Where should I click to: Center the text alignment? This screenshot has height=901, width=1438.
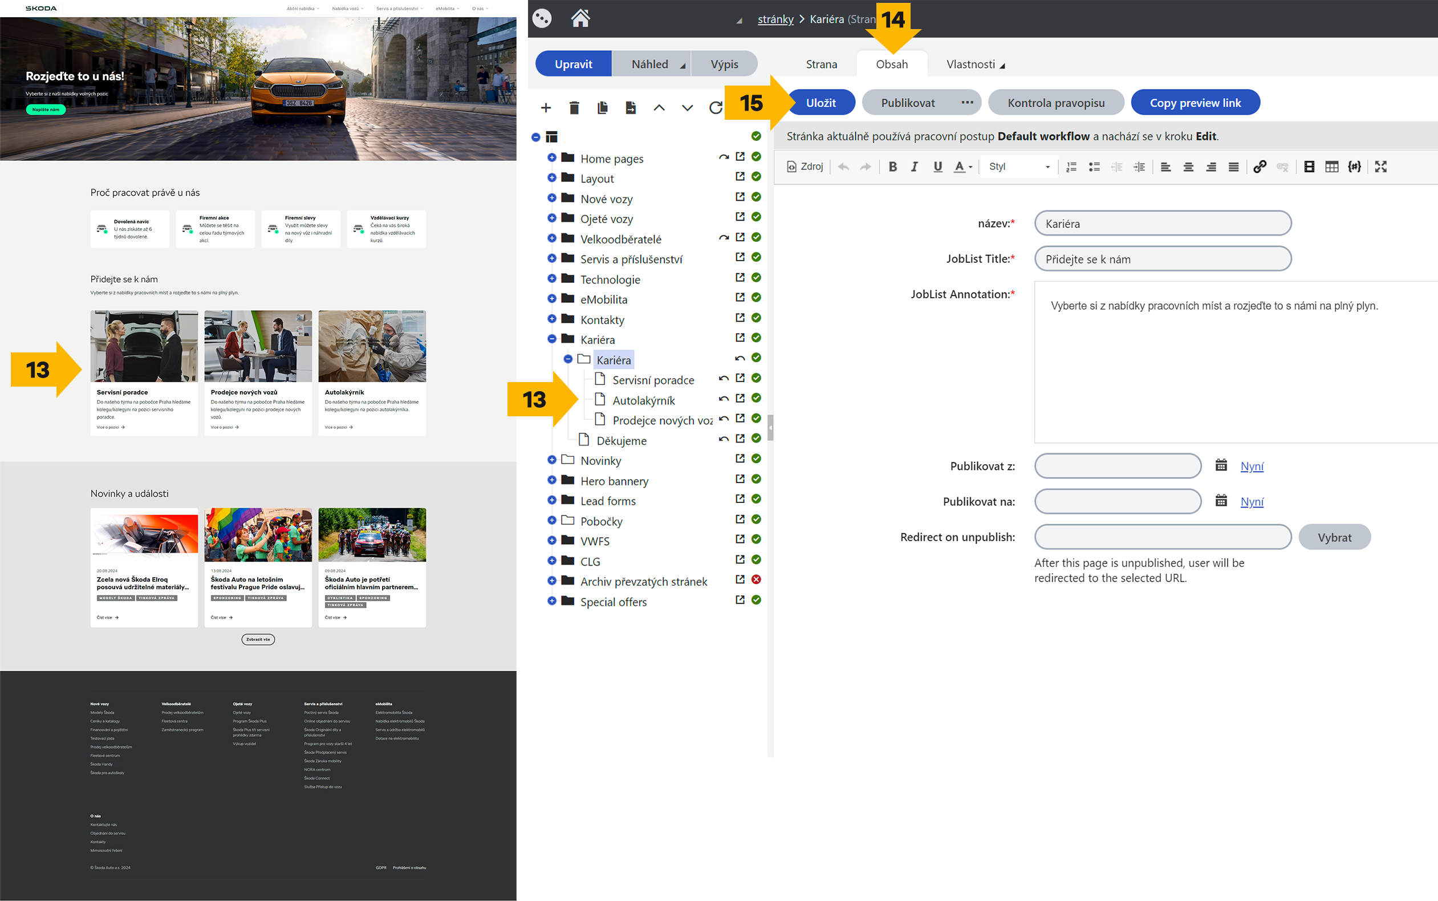(1188, 167)
